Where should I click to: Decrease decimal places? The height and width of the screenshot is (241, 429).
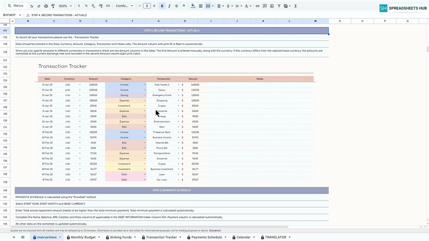click(x=93, y=6)
